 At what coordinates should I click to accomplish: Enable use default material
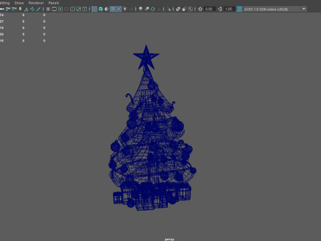click(106, 9)
